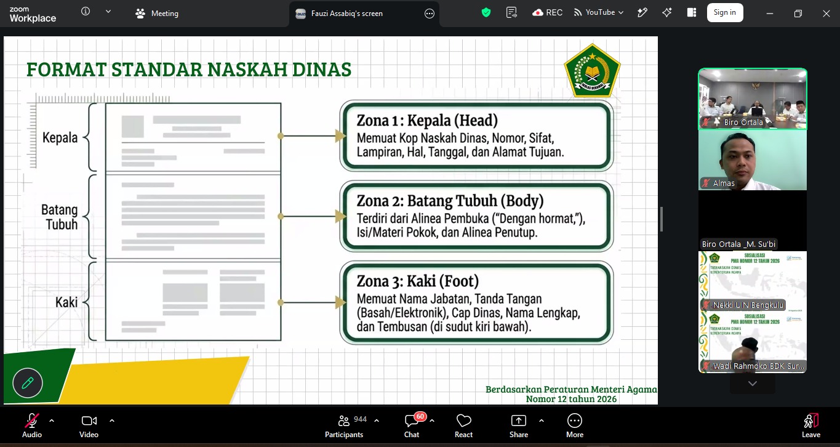The width and height of the screenshot is (840, 447).
Task: Click the Zona 3: Kaki (Foot) heading
Action: 418,281
